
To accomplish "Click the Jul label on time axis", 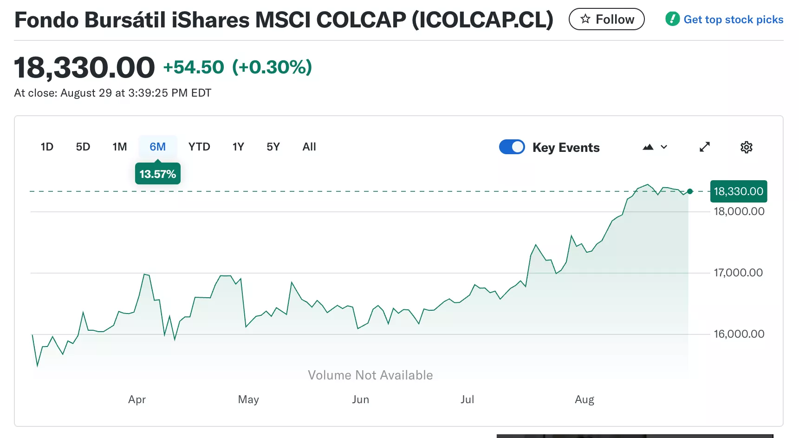I will pyautogui.click(x=468, y=399).
